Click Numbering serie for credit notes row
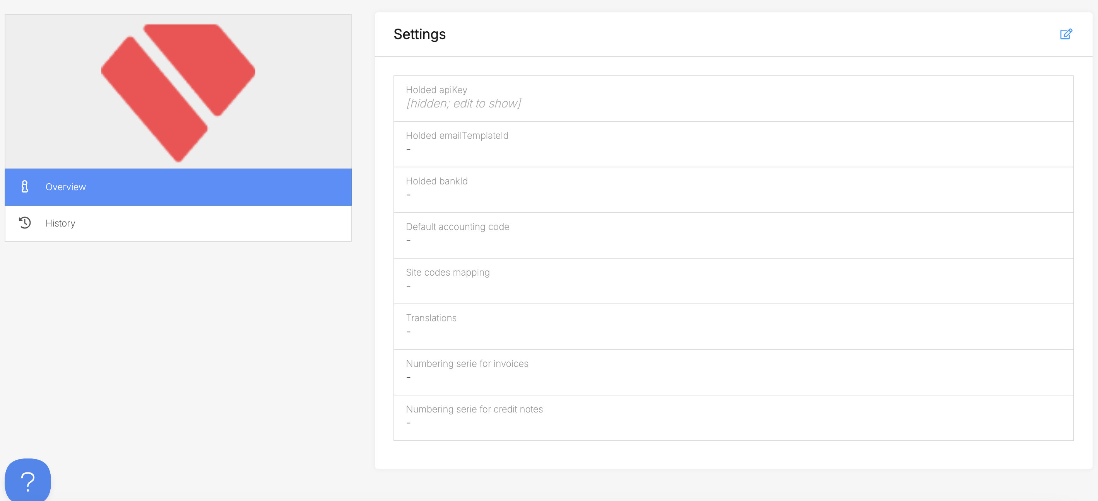Screen dimensions: 1098x501 point(733,417)
